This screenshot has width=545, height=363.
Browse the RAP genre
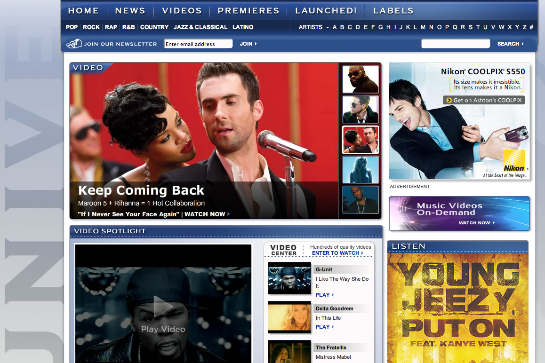pos(111,27)
